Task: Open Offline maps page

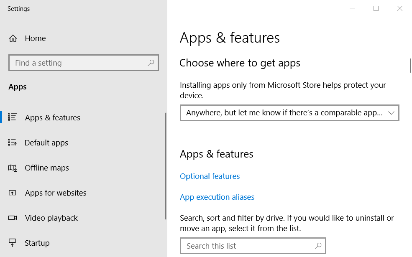Action: tap(47, 168)
